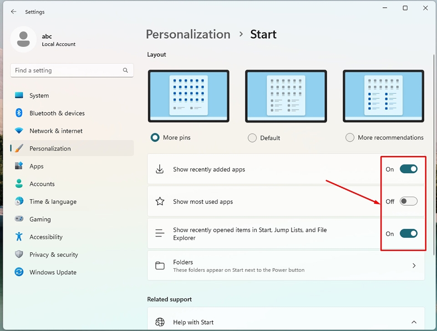Image resolution: width=437 pixels, height=331 pixels.
Task: Navigate to Accounts settings
Action: pyautogui.click(x=72, y=183)
